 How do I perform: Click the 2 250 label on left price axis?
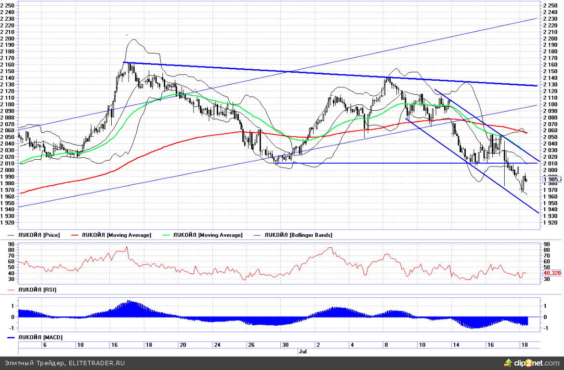[9, 5]
